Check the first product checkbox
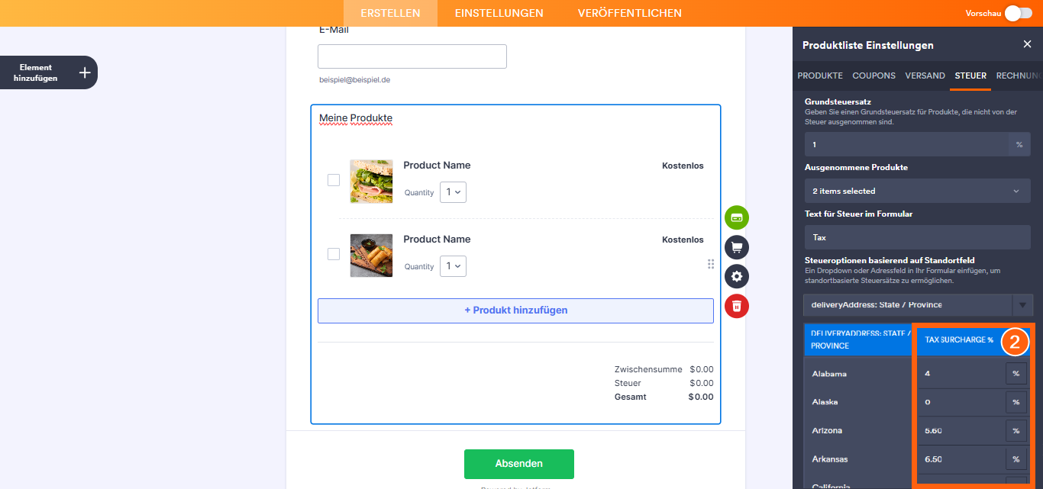 pos(334,180)
